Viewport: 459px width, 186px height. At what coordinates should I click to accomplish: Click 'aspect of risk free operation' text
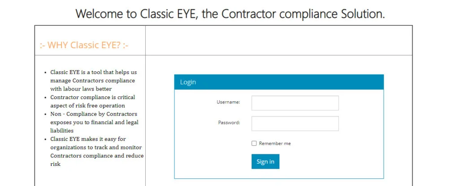point(87,106)
